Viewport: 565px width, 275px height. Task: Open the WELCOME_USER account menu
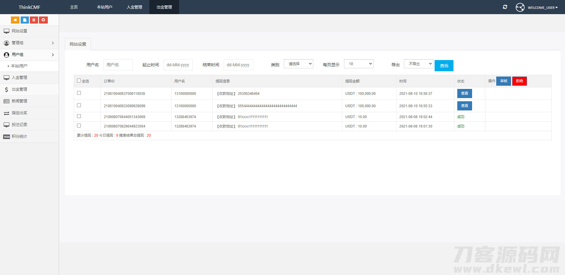(543, 7)
